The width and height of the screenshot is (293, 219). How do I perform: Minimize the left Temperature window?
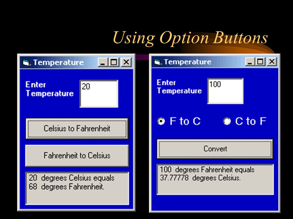point(103,62)
